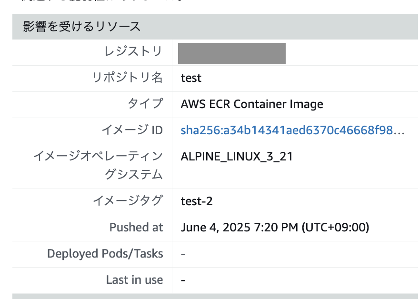Click the gray bar below the table
This screenshot has width=419, height=299.
pos(216,296)
